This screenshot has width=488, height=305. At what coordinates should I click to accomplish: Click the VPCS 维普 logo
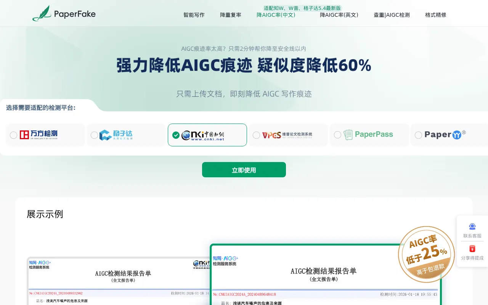[287, 135]
